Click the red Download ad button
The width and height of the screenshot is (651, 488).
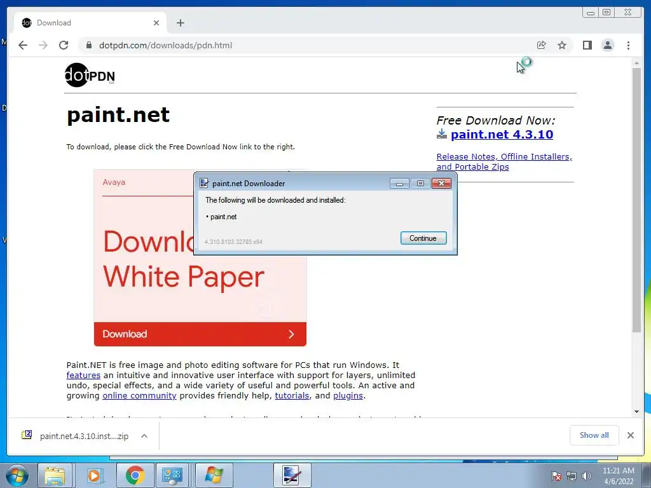click(x=200, y=334)
